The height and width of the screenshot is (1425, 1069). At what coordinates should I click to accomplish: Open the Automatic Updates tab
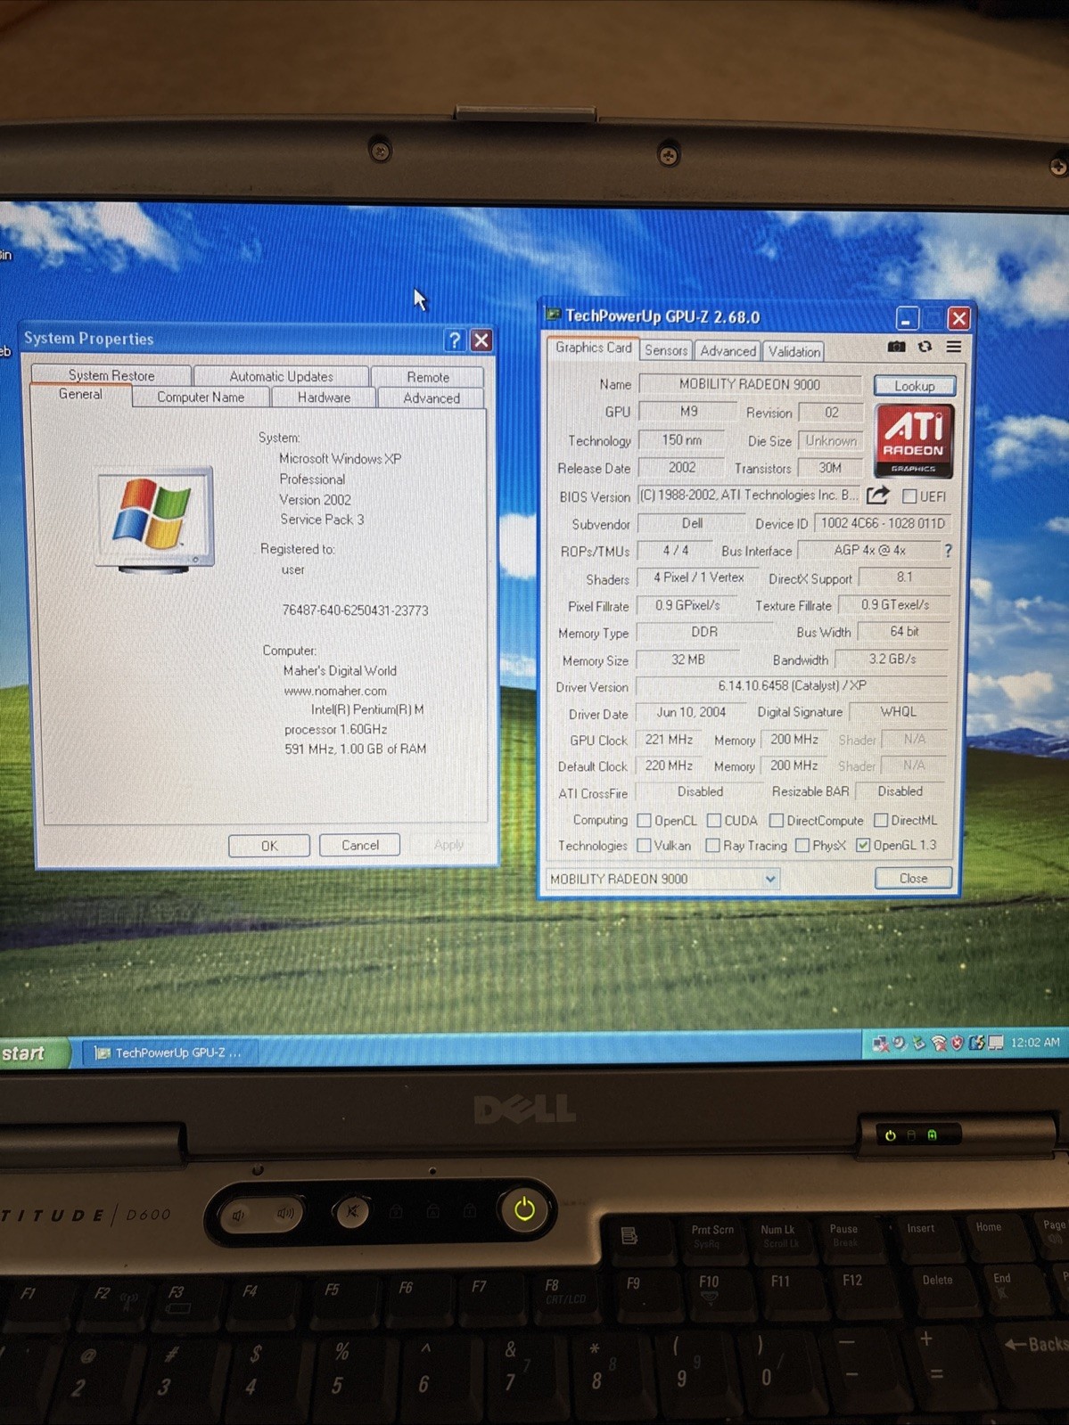281,376
